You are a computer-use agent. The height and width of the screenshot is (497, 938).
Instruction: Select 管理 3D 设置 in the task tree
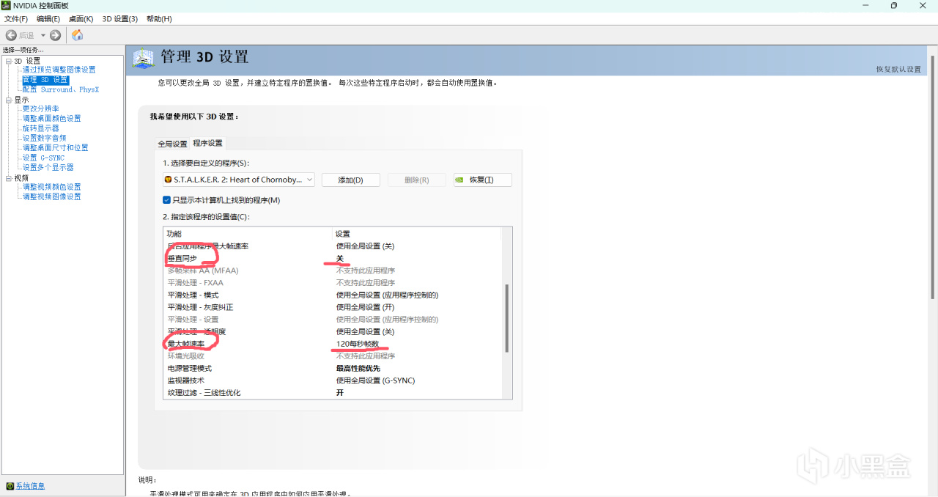pos(45,80)
